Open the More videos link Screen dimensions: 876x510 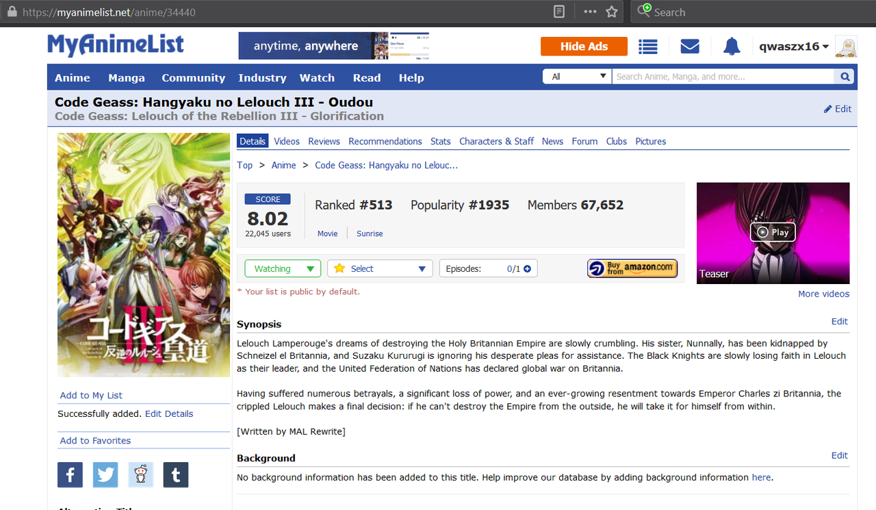click(823, 294)
